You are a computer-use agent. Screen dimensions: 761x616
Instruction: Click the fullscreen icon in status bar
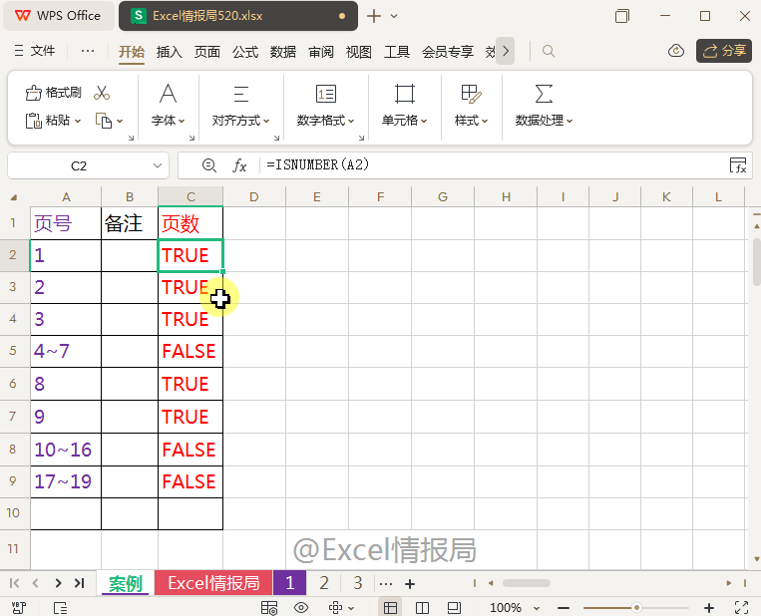tap(741, 607)
